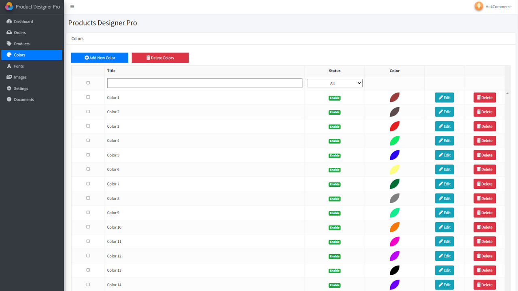Click the Documents info icon in sidebar
The height and width of the screenshot is (291, 518).
pyautogui.click(x=9, y=99)
